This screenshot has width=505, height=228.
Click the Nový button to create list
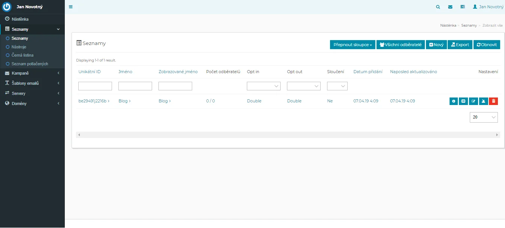point(436,45)
